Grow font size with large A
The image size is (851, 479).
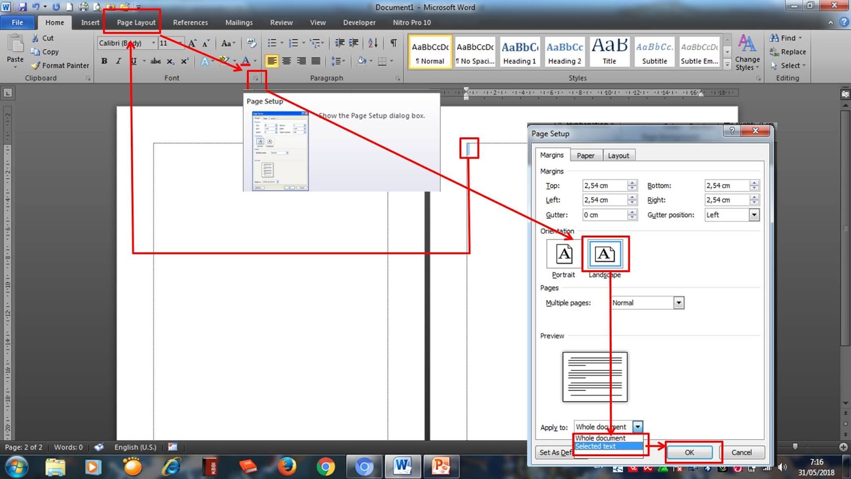point(192,43)
